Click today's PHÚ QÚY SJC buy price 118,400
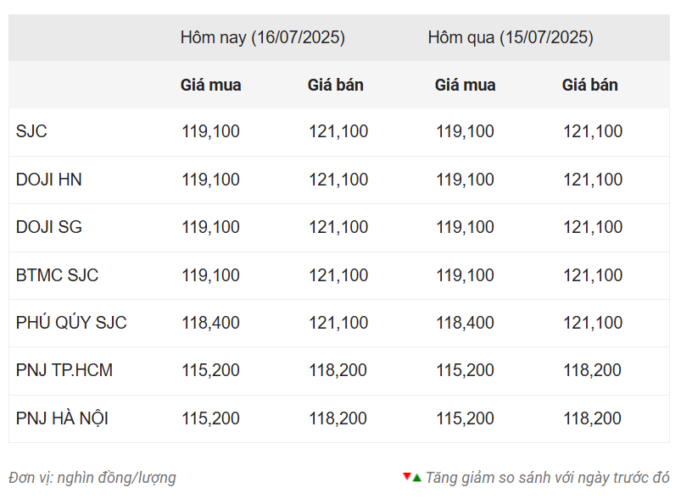This screenshot has width=681, height=504. point(210,323)
